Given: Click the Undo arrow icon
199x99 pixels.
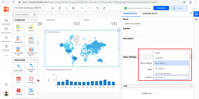Looking at the screenshot, I should (82, 8).
